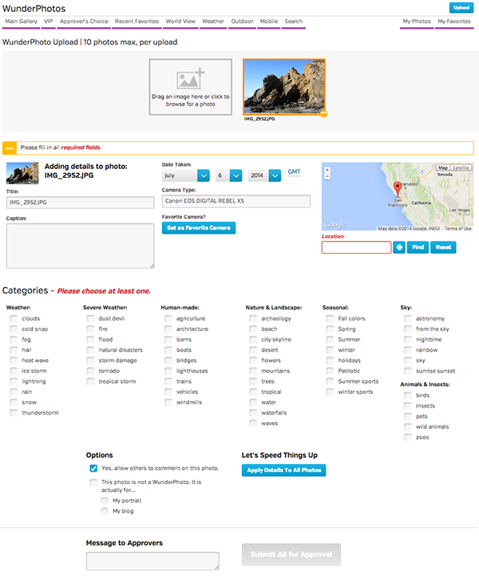479x579 pixels.
Task: Open the Weather tab
Action: pyautogui.click(x=213, y=22)
